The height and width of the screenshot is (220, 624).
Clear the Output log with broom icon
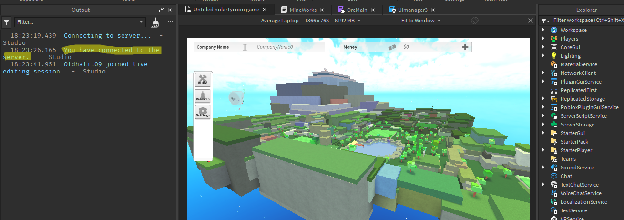(155, 22)
